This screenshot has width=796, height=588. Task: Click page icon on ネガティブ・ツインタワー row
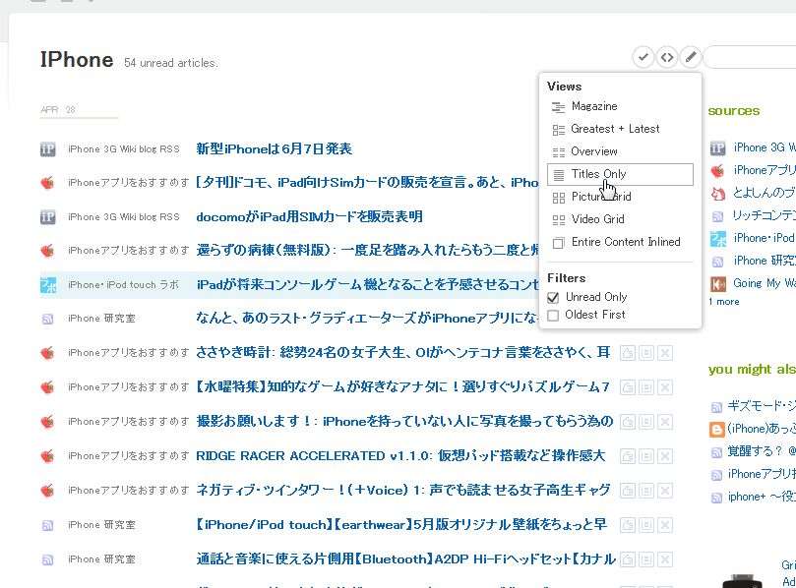point(646,491)
